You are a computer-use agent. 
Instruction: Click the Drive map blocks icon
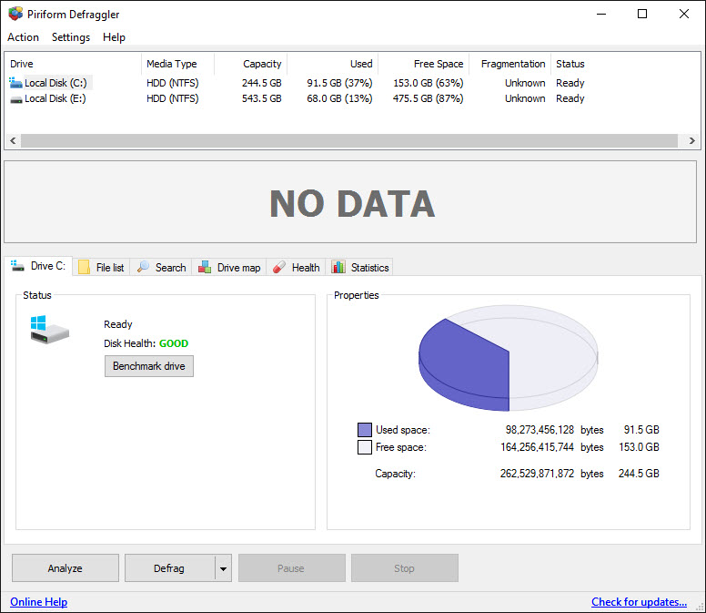coord(205,267)
